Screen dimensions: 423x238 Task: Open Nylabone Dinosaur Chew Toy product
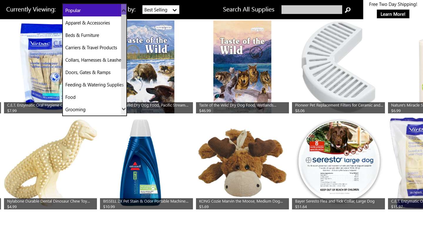[51, 163]
